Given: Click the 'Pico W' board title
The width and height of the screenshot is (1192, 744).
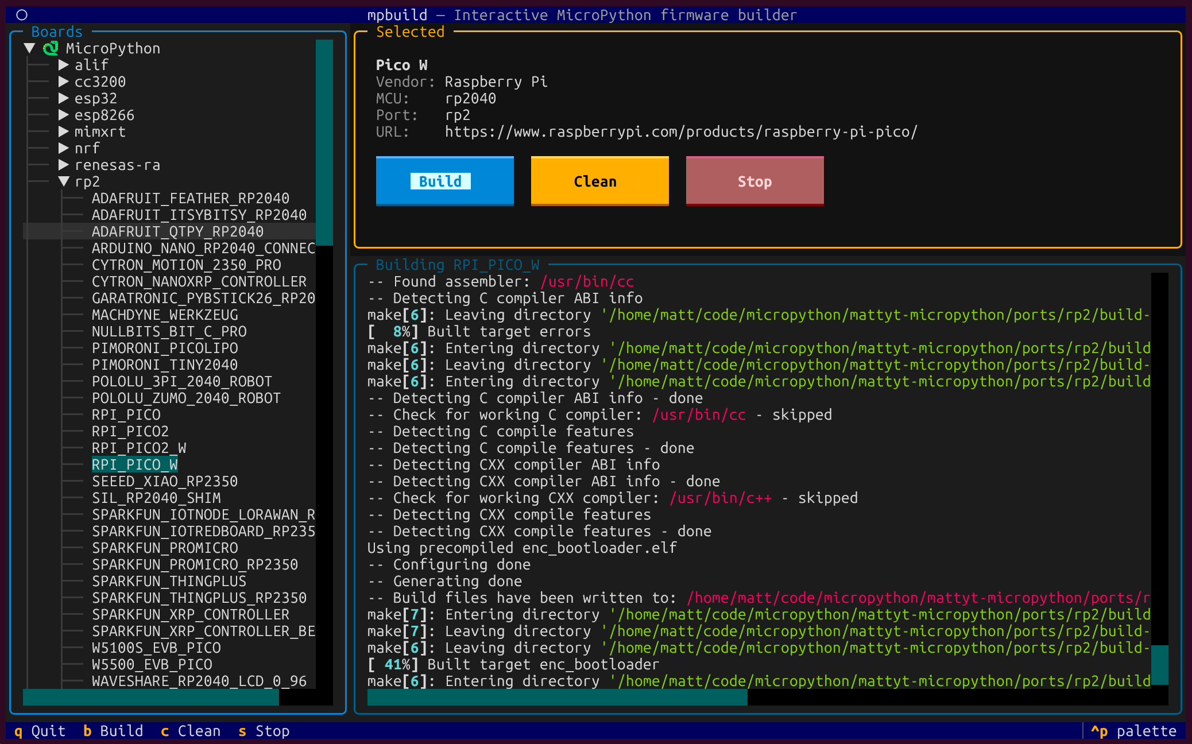Looking at the screenshot, I should (x=401, y=65).
